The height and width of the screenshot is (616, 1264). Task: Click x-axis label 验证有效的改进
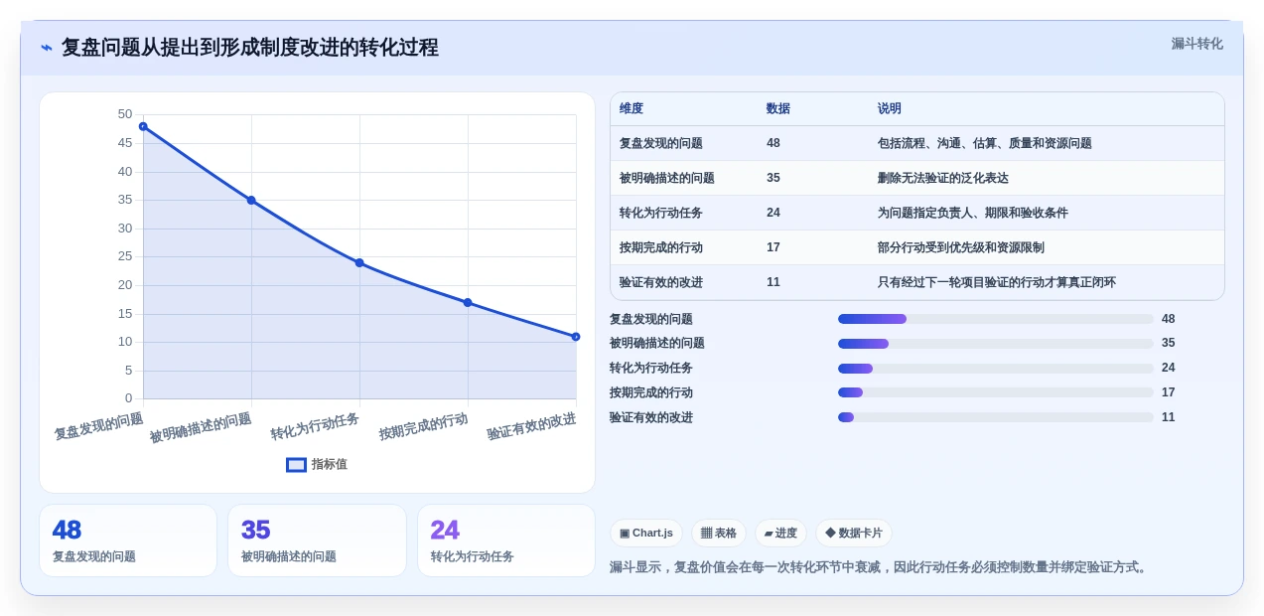531,426
